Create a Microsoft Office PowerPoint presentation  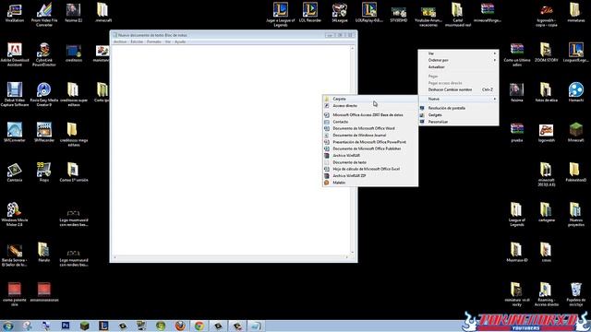click(370, 142)
